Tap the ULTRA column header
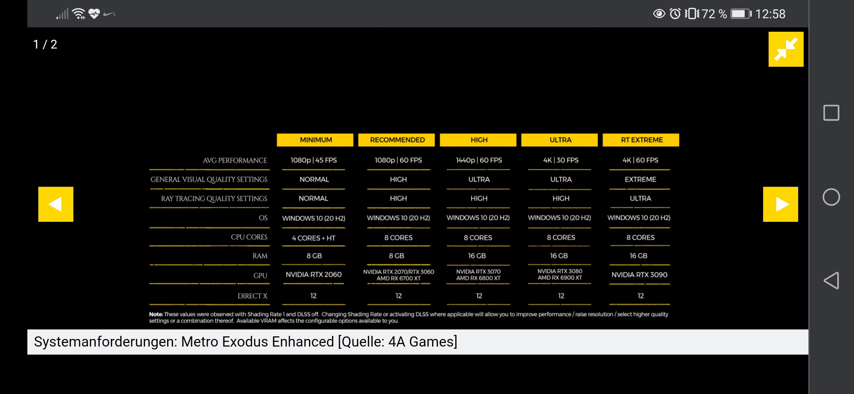This screenshot has height=394, width=854. (x=560, y=140)
